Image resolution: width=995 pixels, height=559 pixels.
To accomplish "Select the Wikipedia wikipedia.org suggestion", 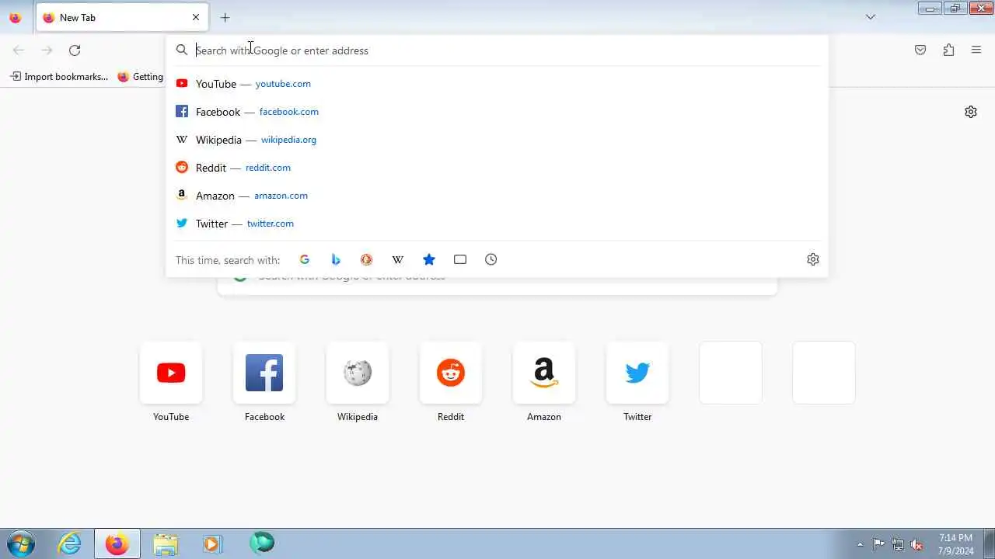I will pyautogui.click(x=497, y=140).
